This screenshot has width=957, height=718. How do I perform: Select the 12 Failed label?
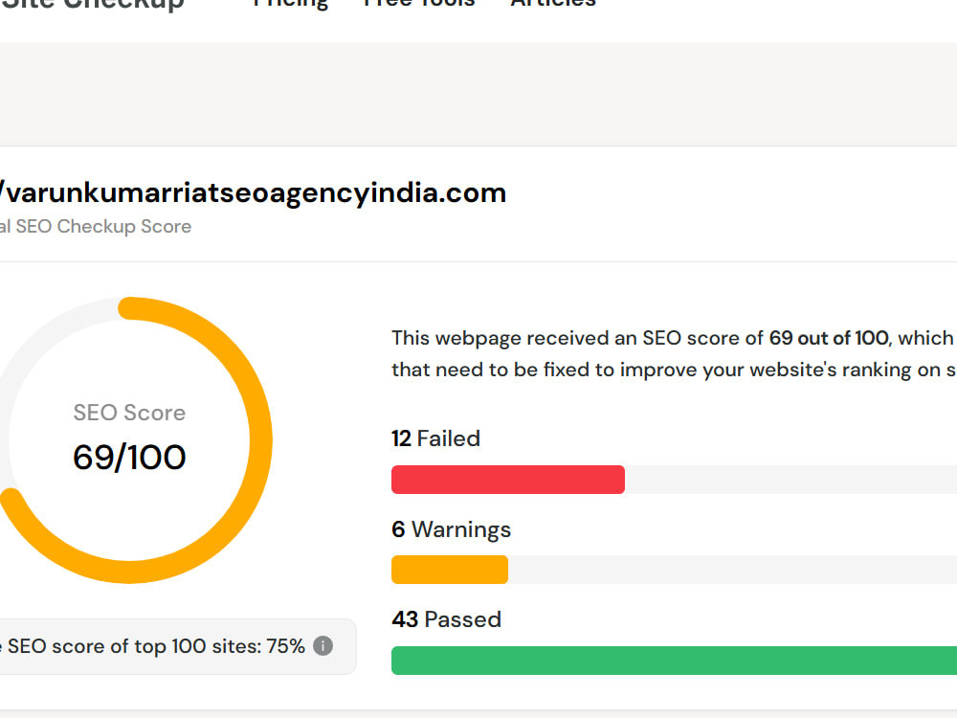coord(435,438)
